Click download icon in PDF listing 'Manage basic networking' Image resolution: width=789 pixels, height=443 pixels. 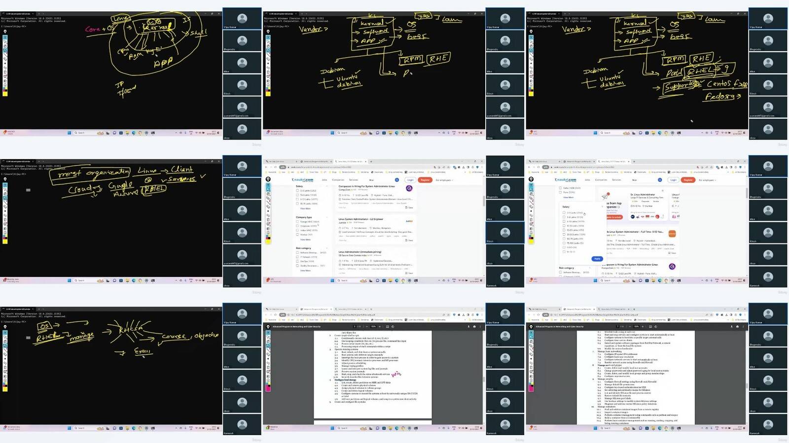(732, 326)
